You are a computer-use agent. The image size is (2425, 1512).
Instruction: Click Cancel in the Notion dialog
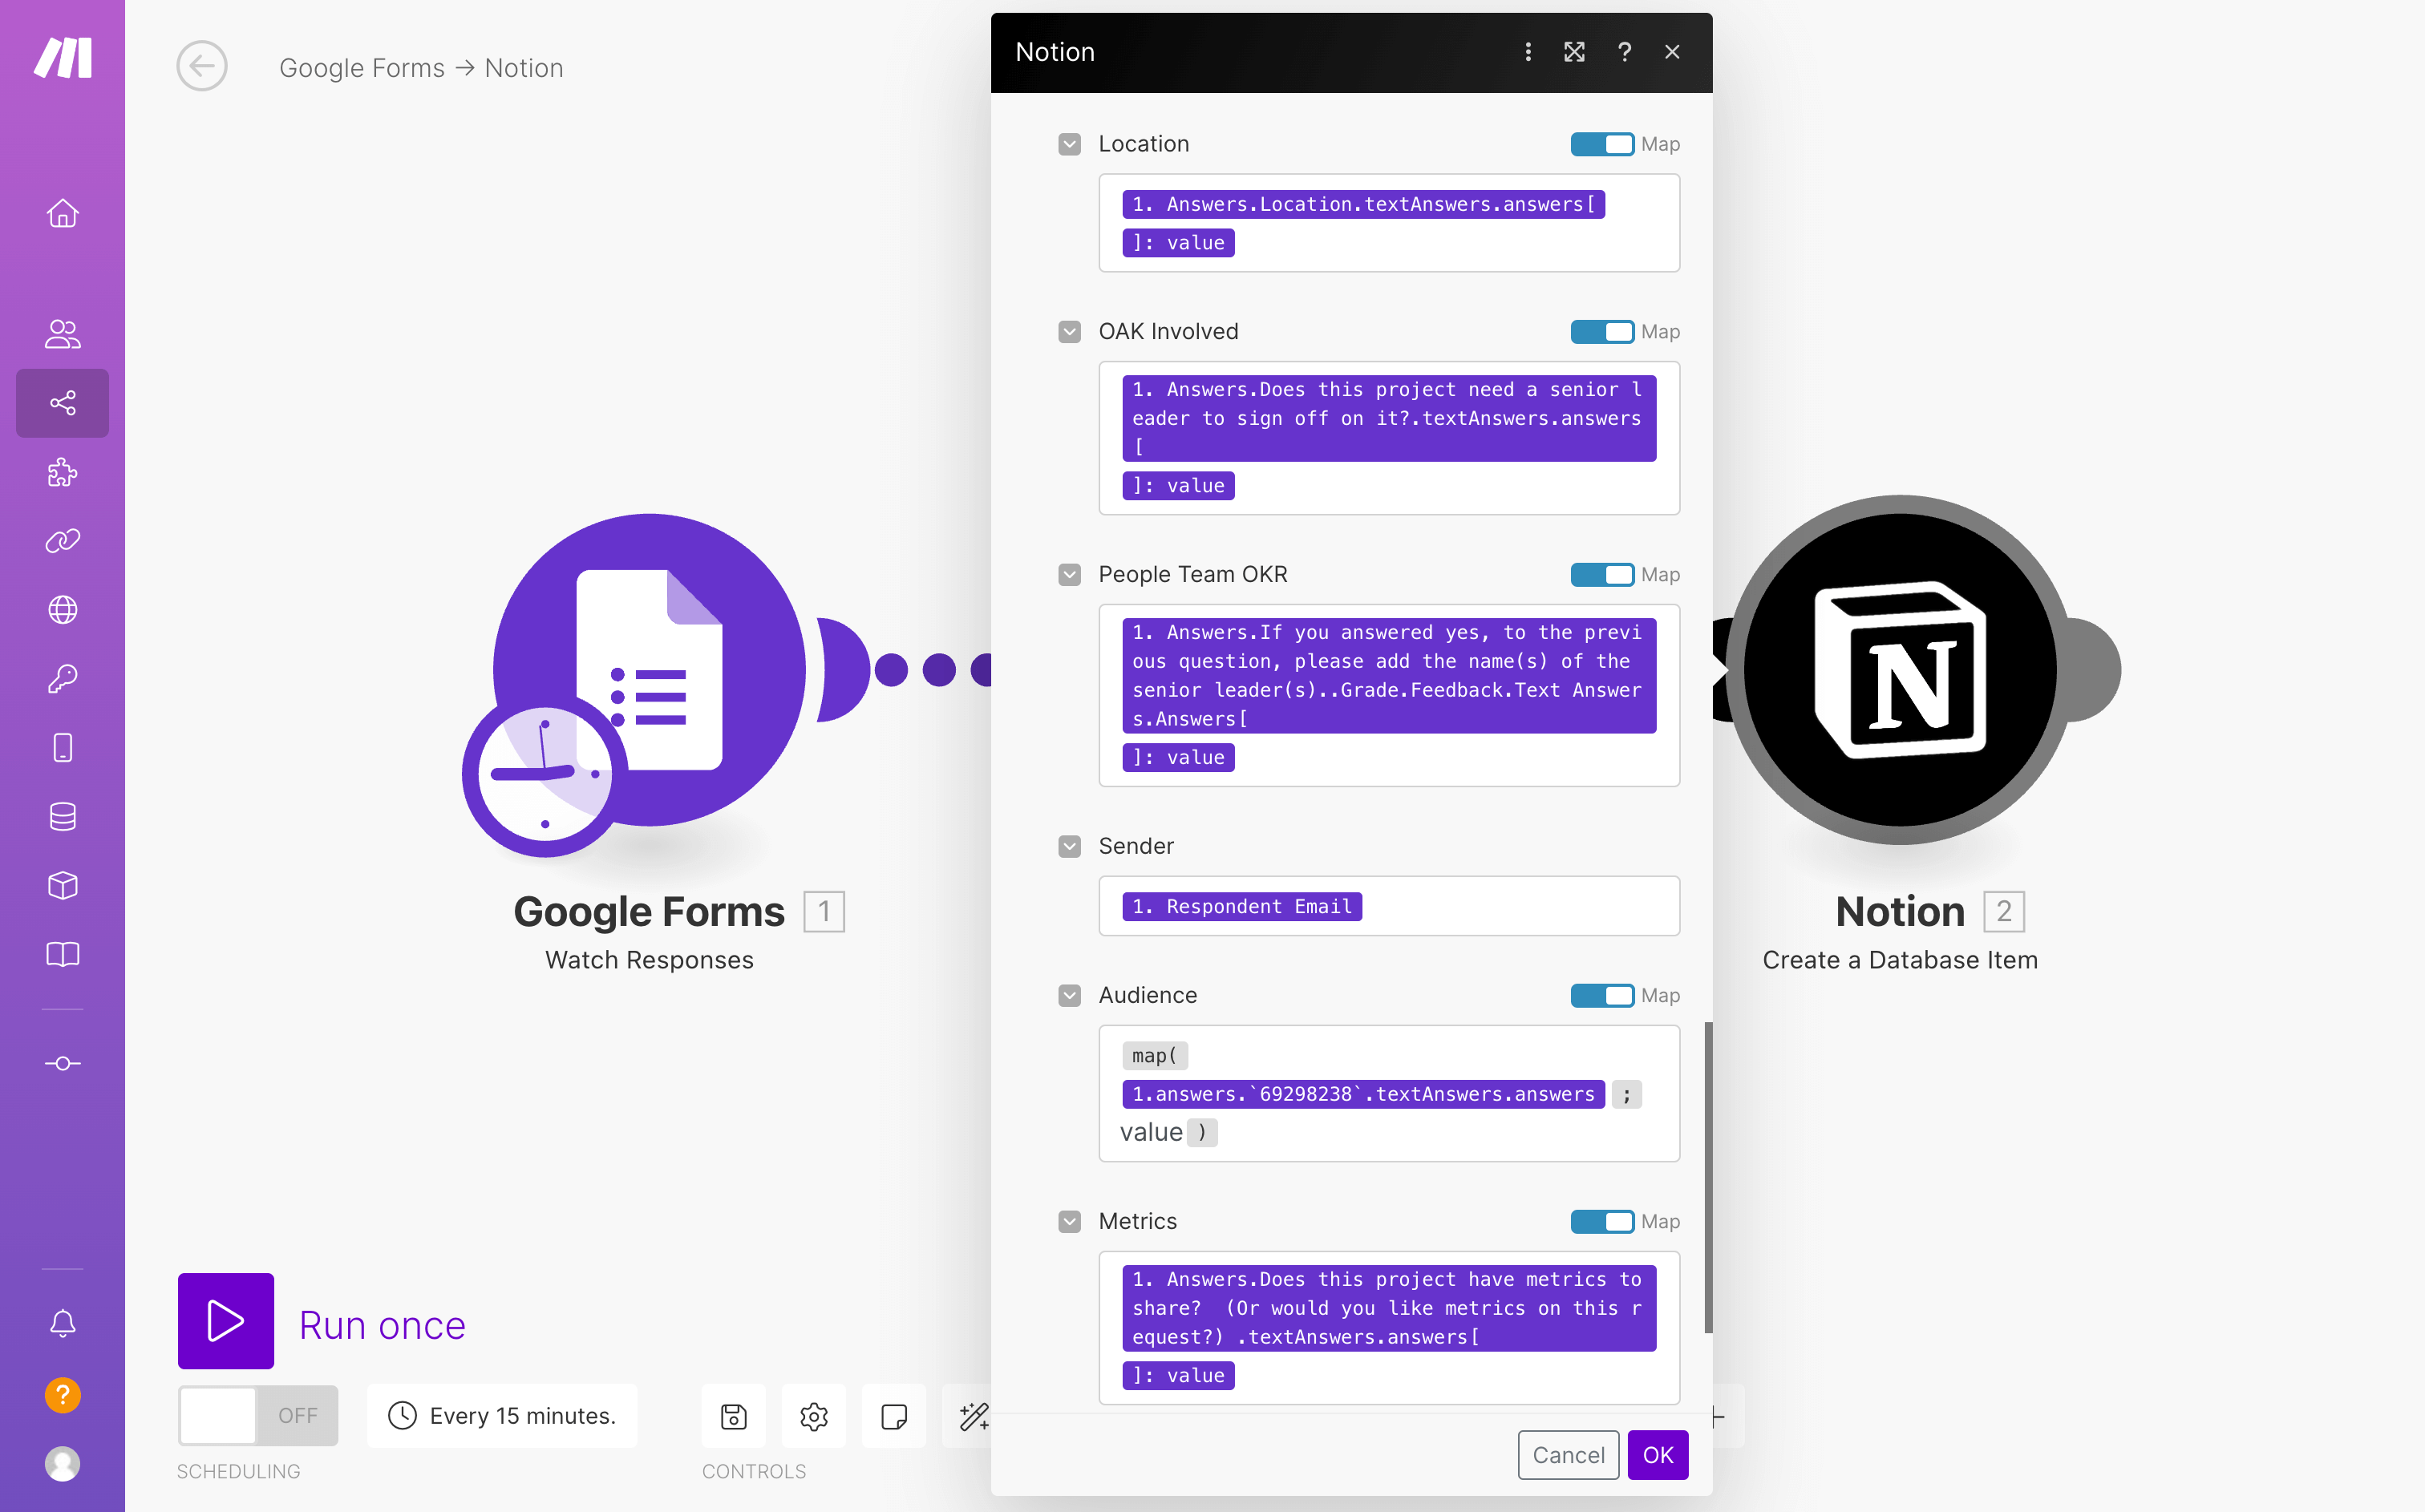click(1568, 1456)
